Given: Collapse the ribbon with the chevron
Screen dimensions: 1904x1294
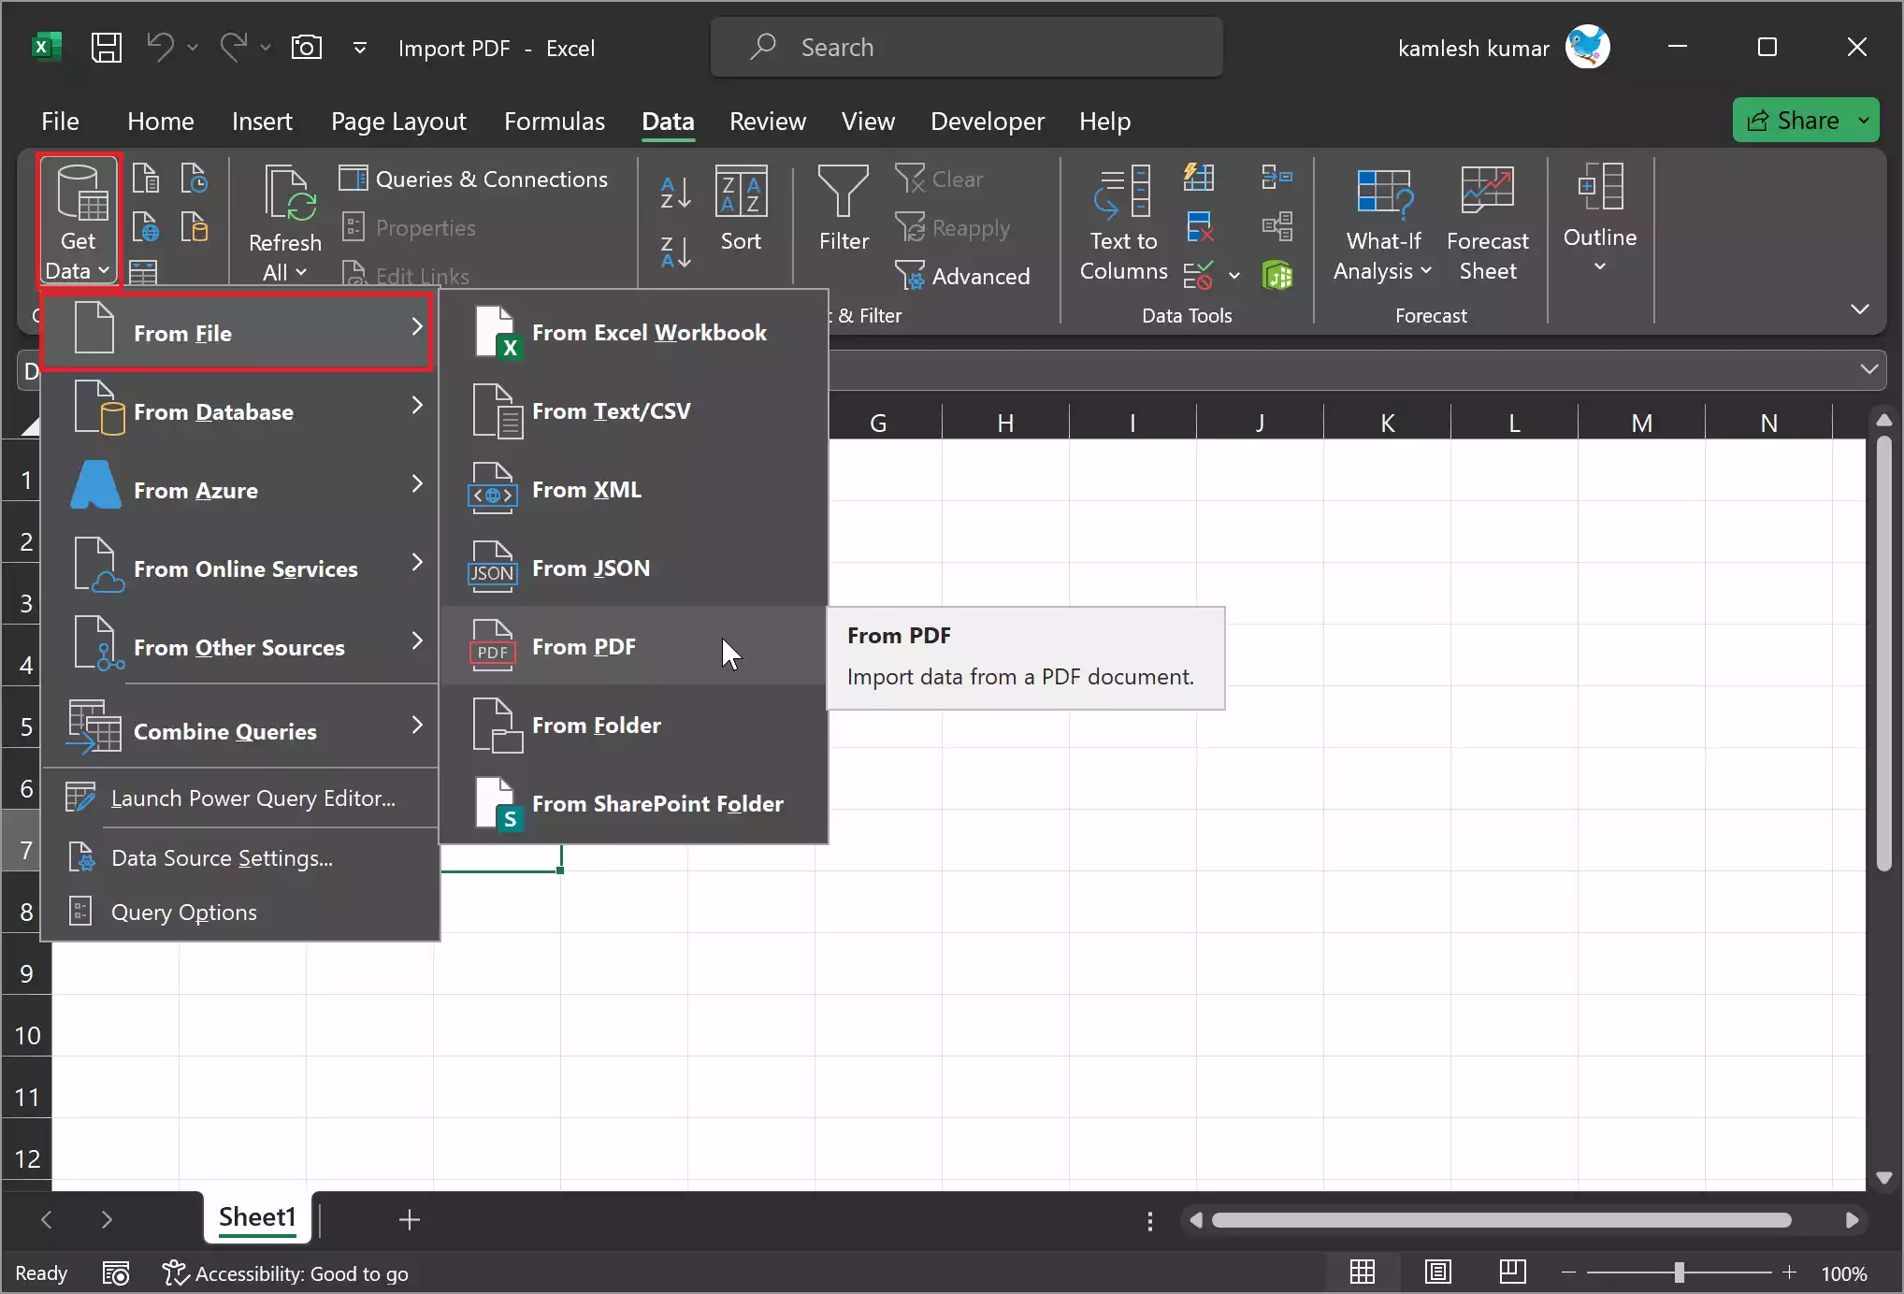Looking at the screenshot, I should click(x=1860, y=309).
